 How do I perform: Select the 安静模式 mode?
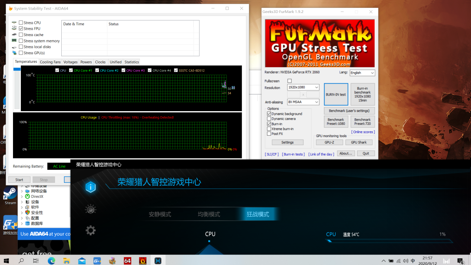coord(160,214)
